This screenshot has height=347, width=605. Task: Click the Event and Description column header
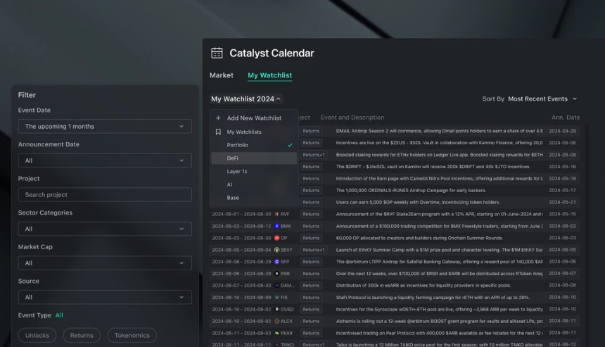tap(352, 118)
